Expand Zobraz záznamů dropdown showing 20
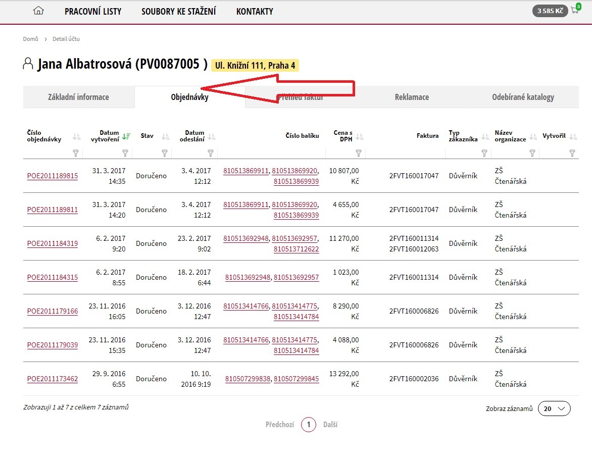The image size is (592, 462). point(554,408)
